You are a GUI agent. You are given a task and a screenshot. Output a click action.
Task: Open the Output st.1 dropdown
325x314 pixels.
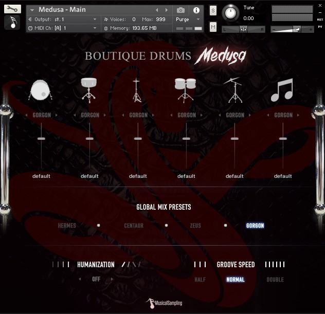(63, 19)
